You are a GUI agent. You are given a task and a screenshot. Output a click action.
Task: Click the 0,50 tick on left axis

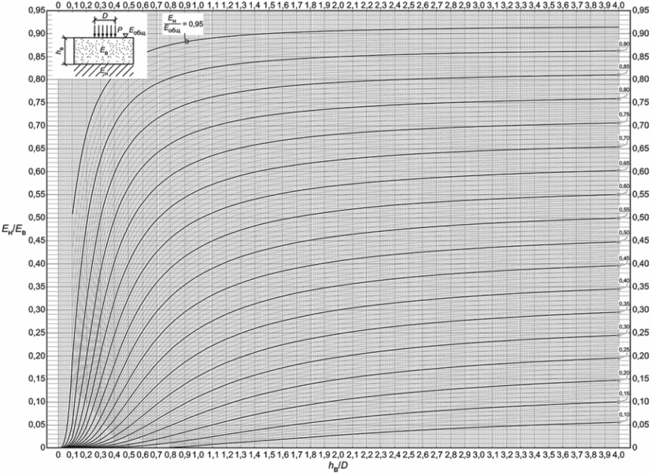point(36,218)
